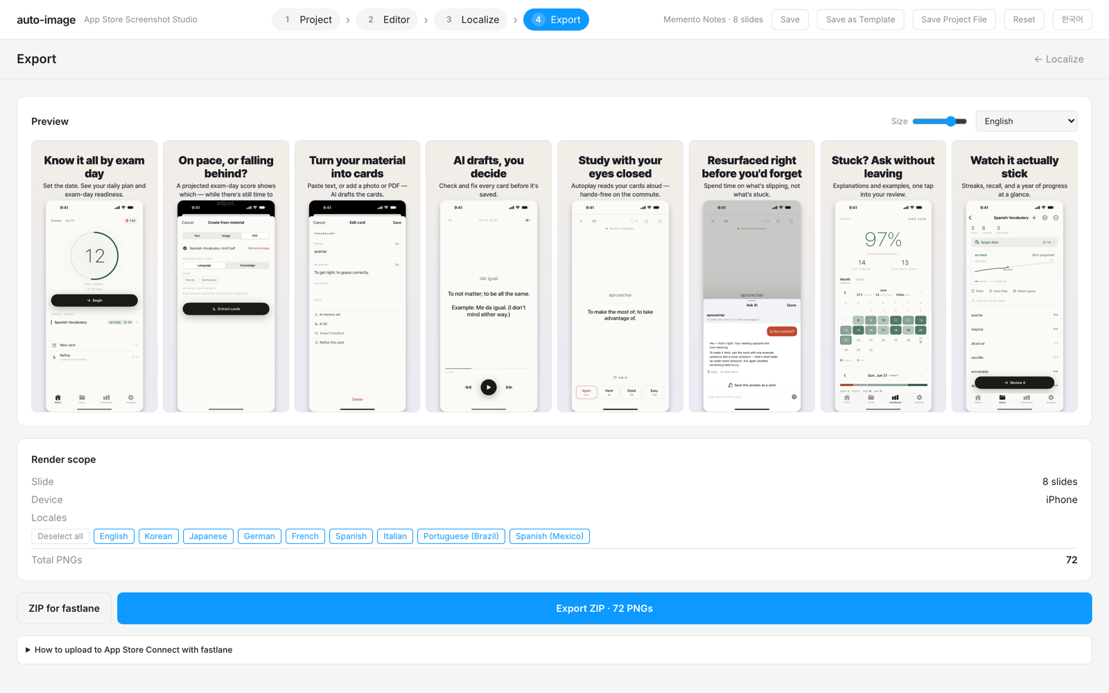The height and width of the screenshot is (693, 1109).
Task: Open 'Turn your material into cards' slide
Action: [x=357, y=276]
